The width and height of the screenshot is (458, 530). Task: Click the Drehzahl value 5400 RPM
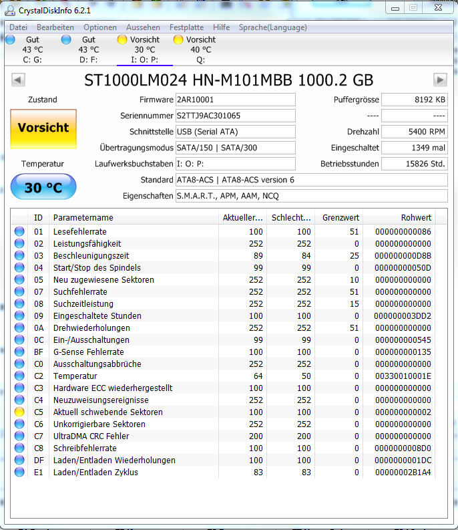[415, 132]
